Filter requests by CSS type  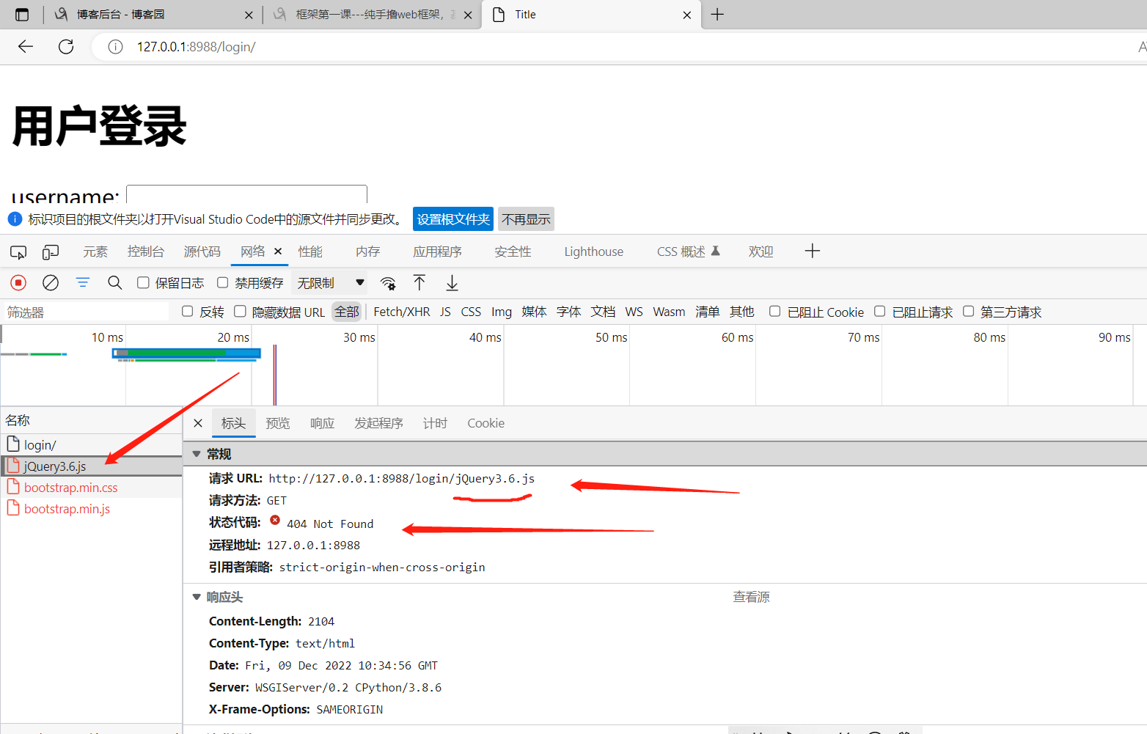471,312
